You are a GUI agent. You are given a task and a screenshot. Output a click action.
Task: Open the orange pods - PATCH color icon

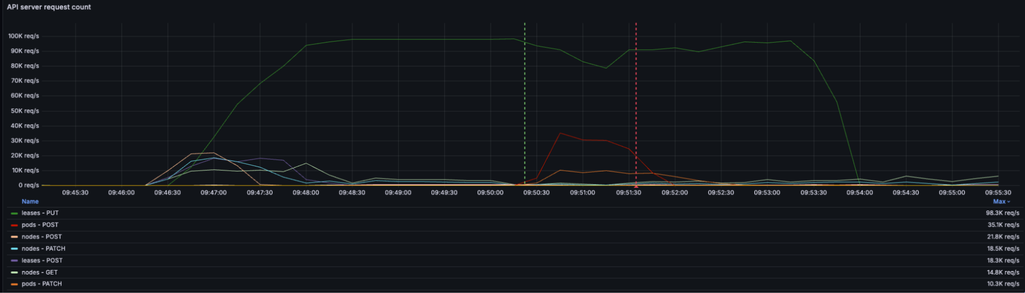(14, 284)
